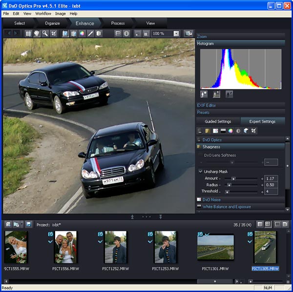
Task: Click the monitor display icon after zoom box
Action: coord(188,34)
